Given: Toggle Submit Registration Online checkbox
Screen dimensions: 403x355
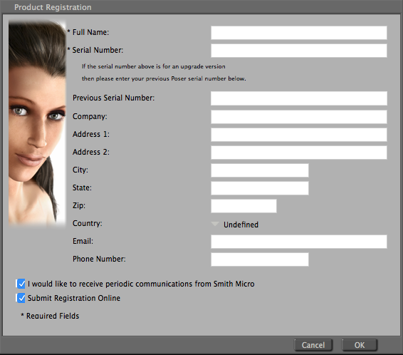Looking at the screenshot, I should 21,298.
